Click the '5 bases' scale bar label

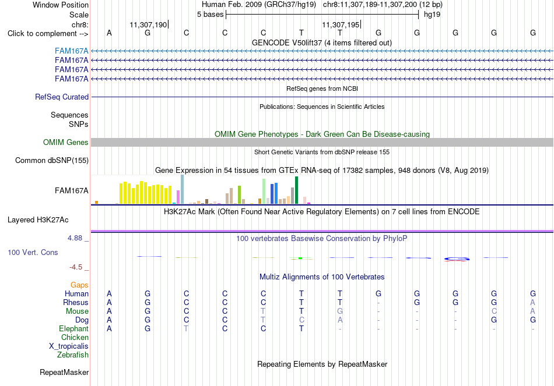point(210,15)
